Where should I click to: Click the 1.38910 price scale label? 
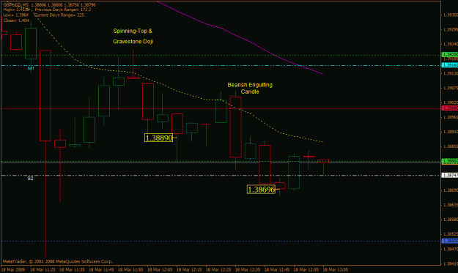point(450,132)
